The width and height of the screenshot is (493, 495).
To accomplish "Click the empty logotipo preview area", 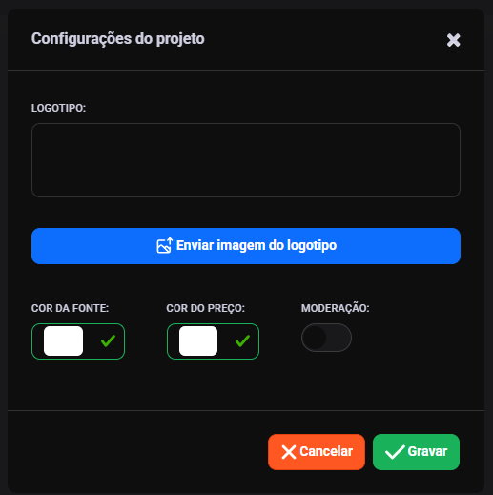I will [246, 160].
